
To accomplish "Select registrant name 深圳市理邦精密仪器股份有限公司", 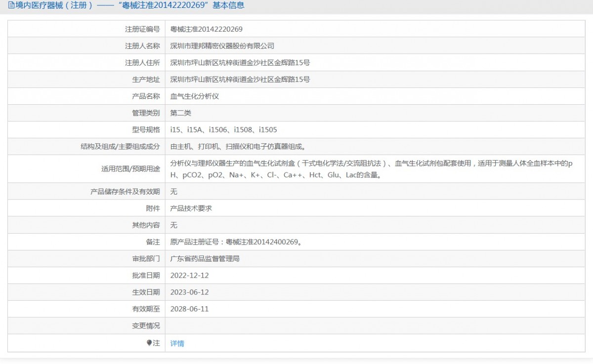I will click(x=222, y=46).
